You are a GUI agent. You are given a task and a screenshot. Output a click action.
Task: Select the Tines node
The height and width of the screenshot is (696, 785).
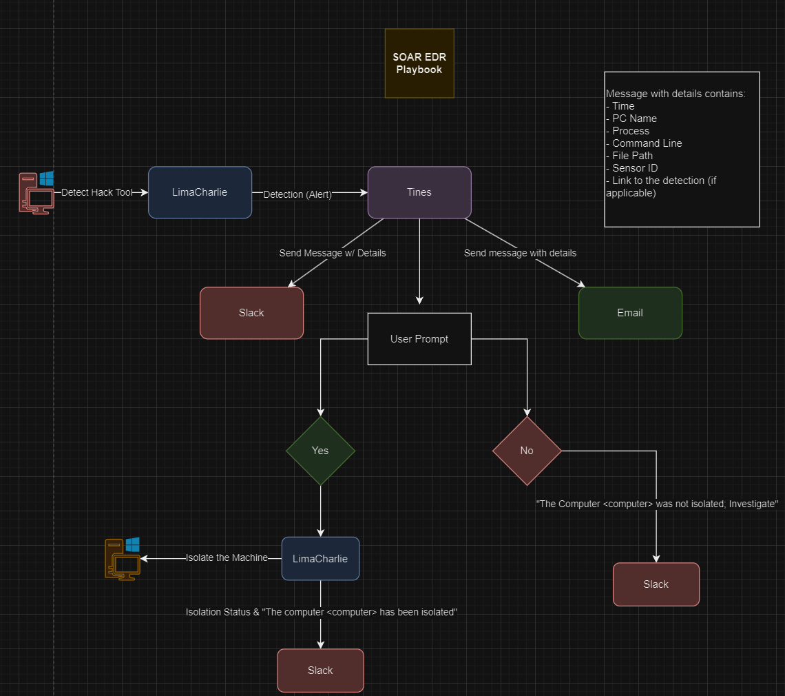419,192
